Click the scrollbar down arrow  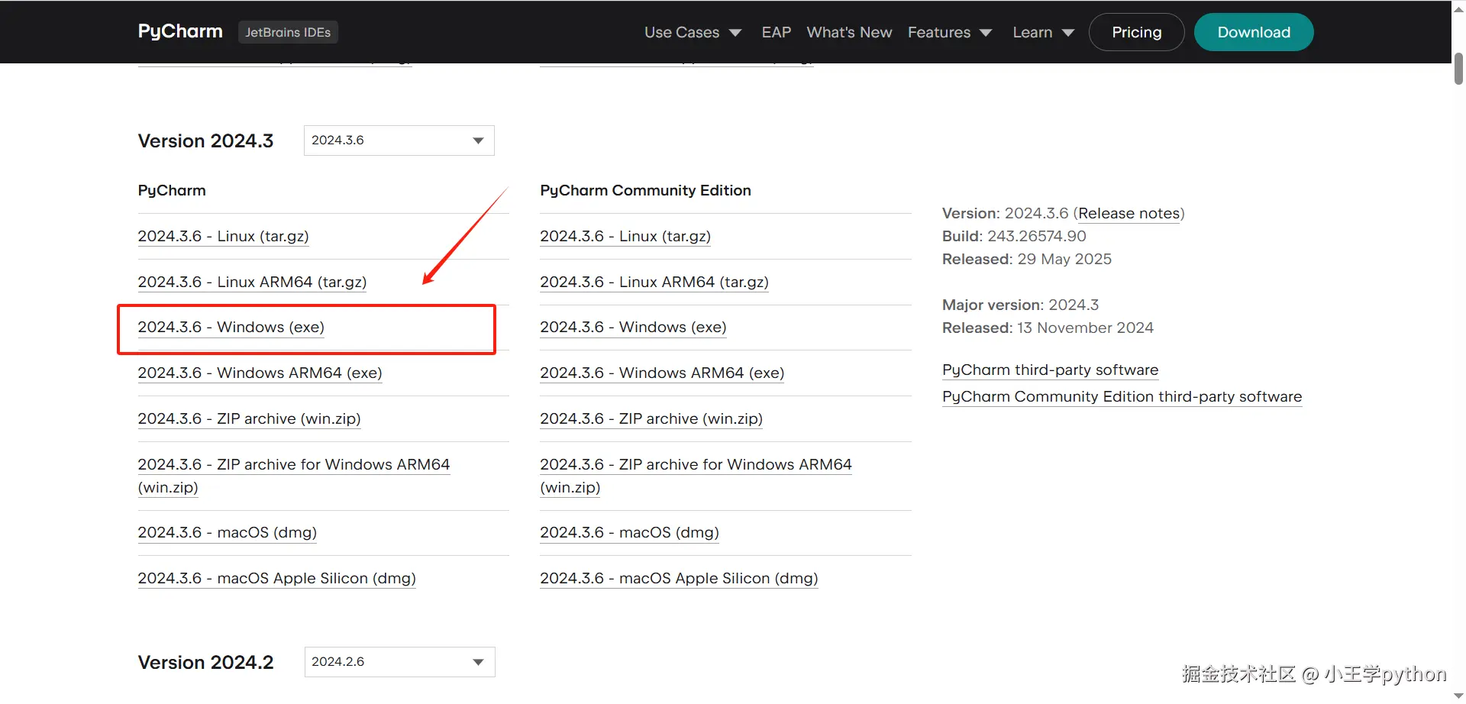pyautogui.click(x=1458, y=696)
